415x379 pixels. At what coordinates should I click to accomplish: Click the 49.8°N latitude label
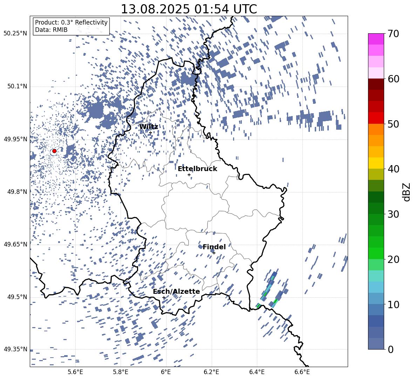[18, 192]
